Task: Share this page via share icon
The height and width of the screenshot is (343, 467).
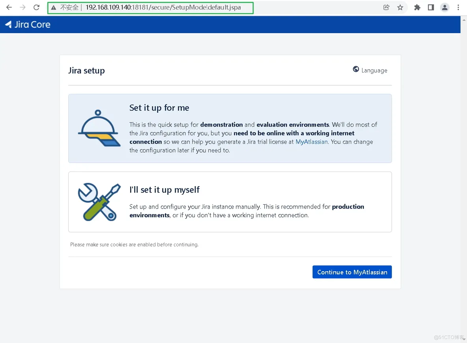Action: (x=386, y=7)
